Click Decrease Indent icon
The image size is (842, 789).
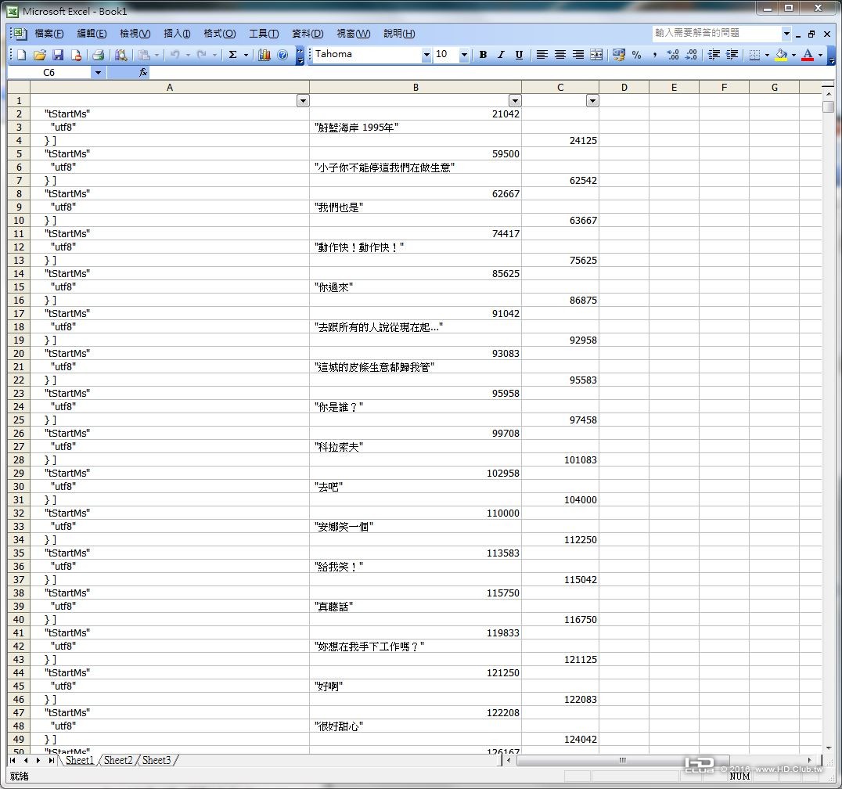(x=714, y=55)
